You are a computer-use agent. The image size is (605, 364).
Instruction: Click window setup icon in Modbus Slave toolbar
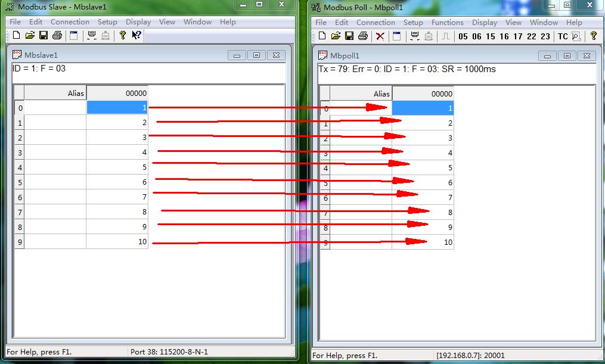(x=74, y=36)
